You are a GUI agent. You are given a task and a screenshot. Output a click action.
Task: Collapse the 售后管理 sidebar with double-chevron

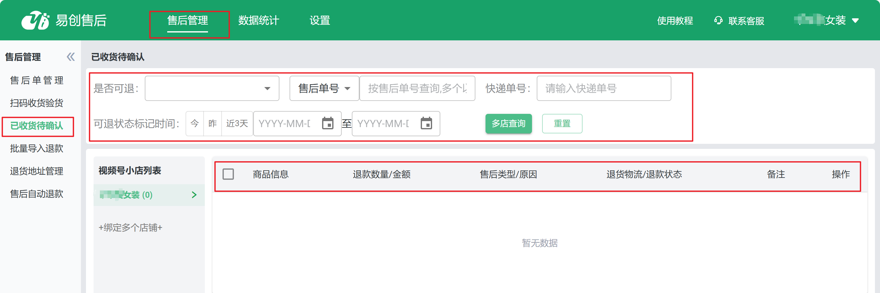[x=71, y=57]
